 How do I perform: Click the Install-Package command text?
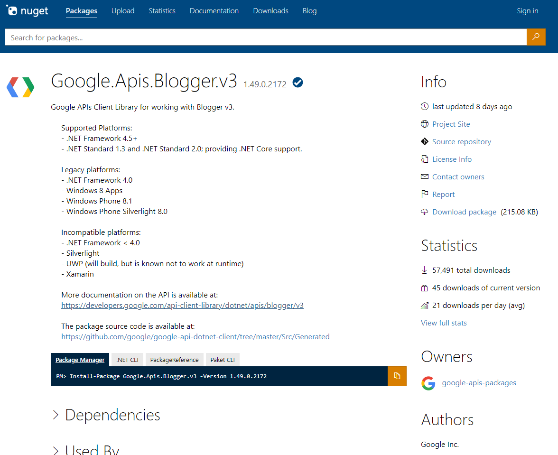[168, 376]
